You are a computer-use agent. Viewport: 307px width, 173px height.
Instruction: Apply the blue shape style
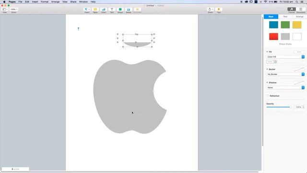[273, 25]
